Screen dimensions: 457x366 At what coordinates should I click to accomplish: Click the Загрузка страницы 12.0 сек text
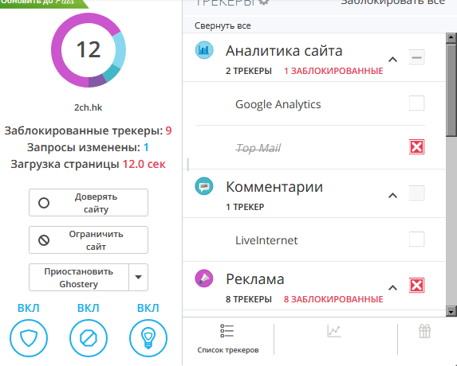pos(88,164)
